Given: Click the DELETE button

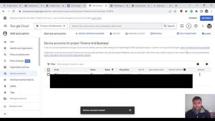Looking at the screenshot, I should click(115, 34).
